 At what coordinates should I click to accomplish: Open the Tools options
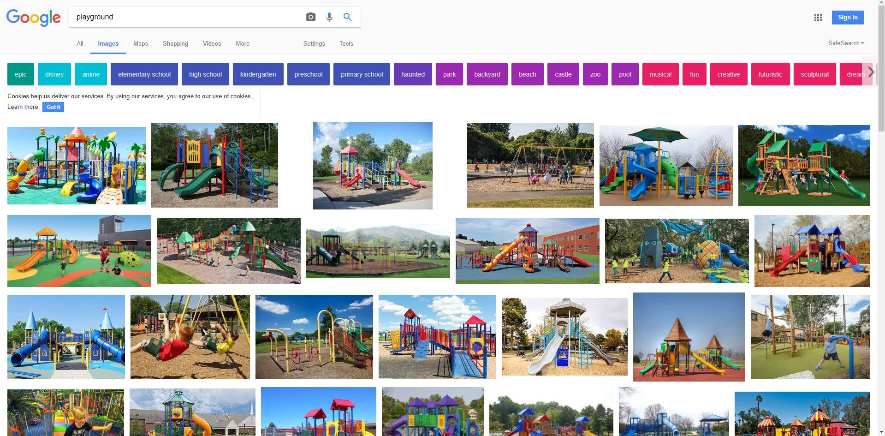pyautogui.click(x=346, y=43)
